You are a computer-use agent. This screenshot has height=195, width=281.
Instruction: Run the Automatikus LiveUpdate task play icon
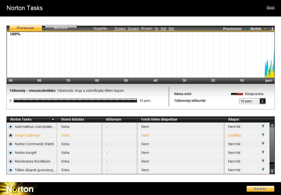click(11, 127)
